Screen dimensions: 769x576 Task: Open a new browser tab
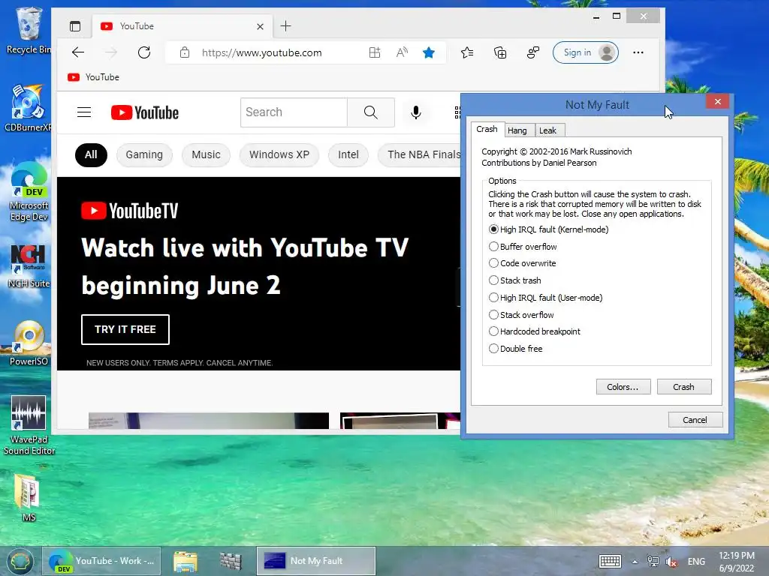285,26
